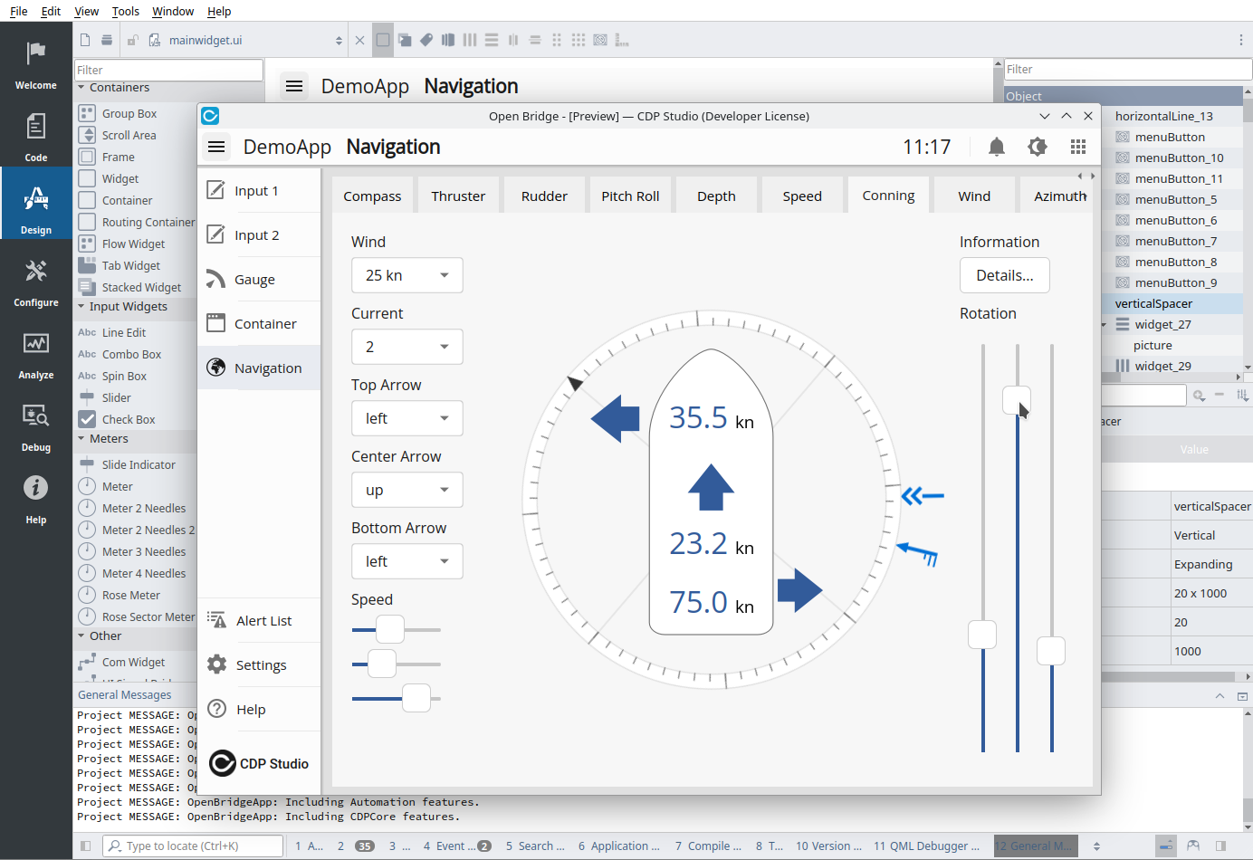
Task: Click the Type to locate search field
Action: (x=195, y=846)
